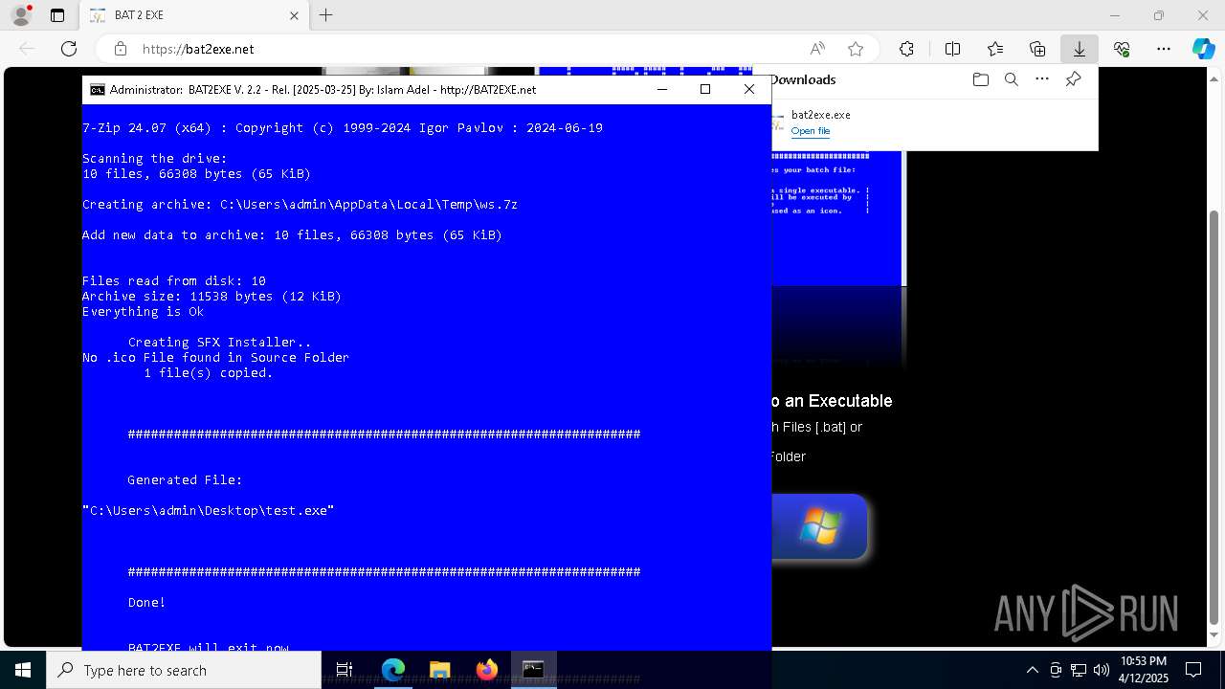Select the BAT 2 EXE tab
Screen dimensions: 1225x689
coord(193,15)
